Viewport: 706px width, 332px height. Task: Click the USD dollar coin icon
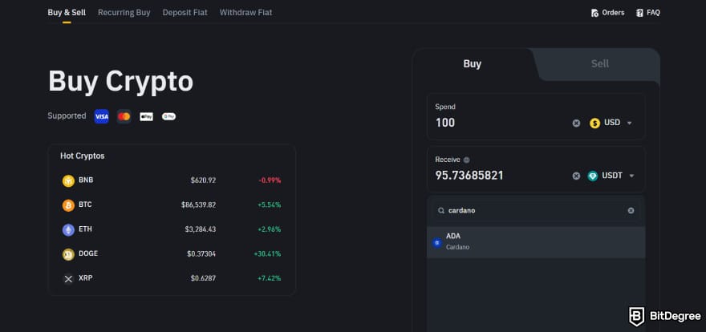[x=594, y=123]
